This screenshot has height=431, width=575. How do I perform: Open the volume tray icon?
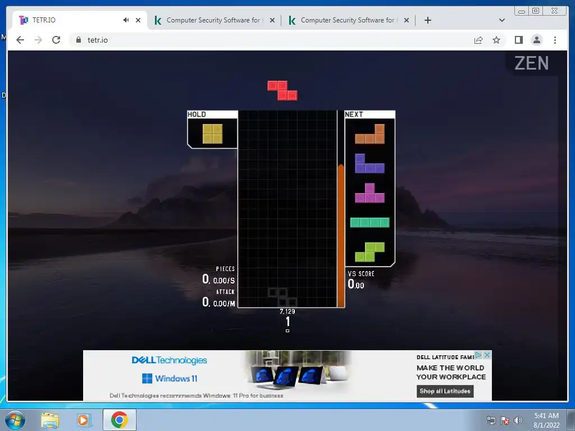[x=518, y=420]
